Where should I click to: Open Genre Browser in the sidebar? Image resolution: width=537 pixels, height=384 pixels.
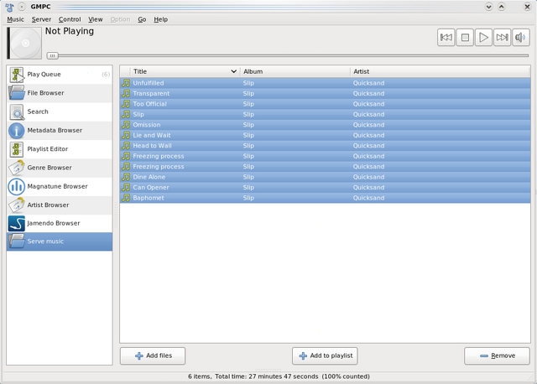(60, 168)
